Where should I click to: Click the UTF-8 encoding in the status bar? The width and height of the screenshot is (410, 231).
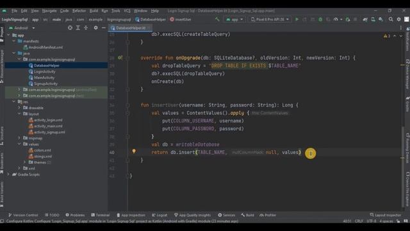click(x=371, y=221)
